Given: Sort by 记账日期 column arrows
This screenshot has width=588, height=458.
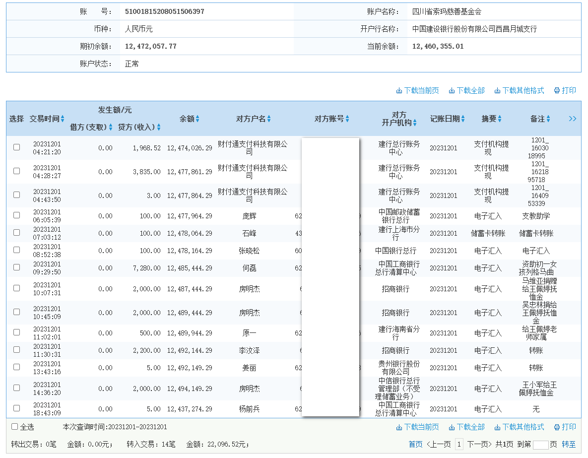Looking at the screenshot, I should 463,119.
